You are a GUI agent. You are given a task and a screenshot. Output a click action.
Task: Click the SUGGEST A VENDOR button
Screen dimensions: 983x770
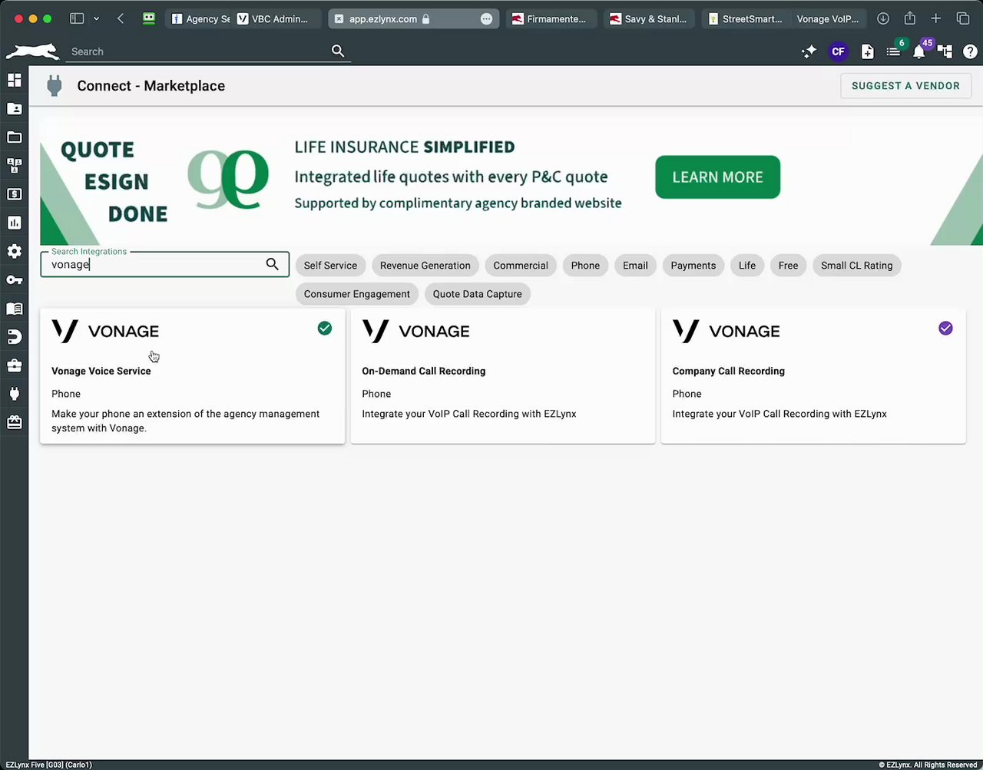pyautogui.click(x=905, y=86)
